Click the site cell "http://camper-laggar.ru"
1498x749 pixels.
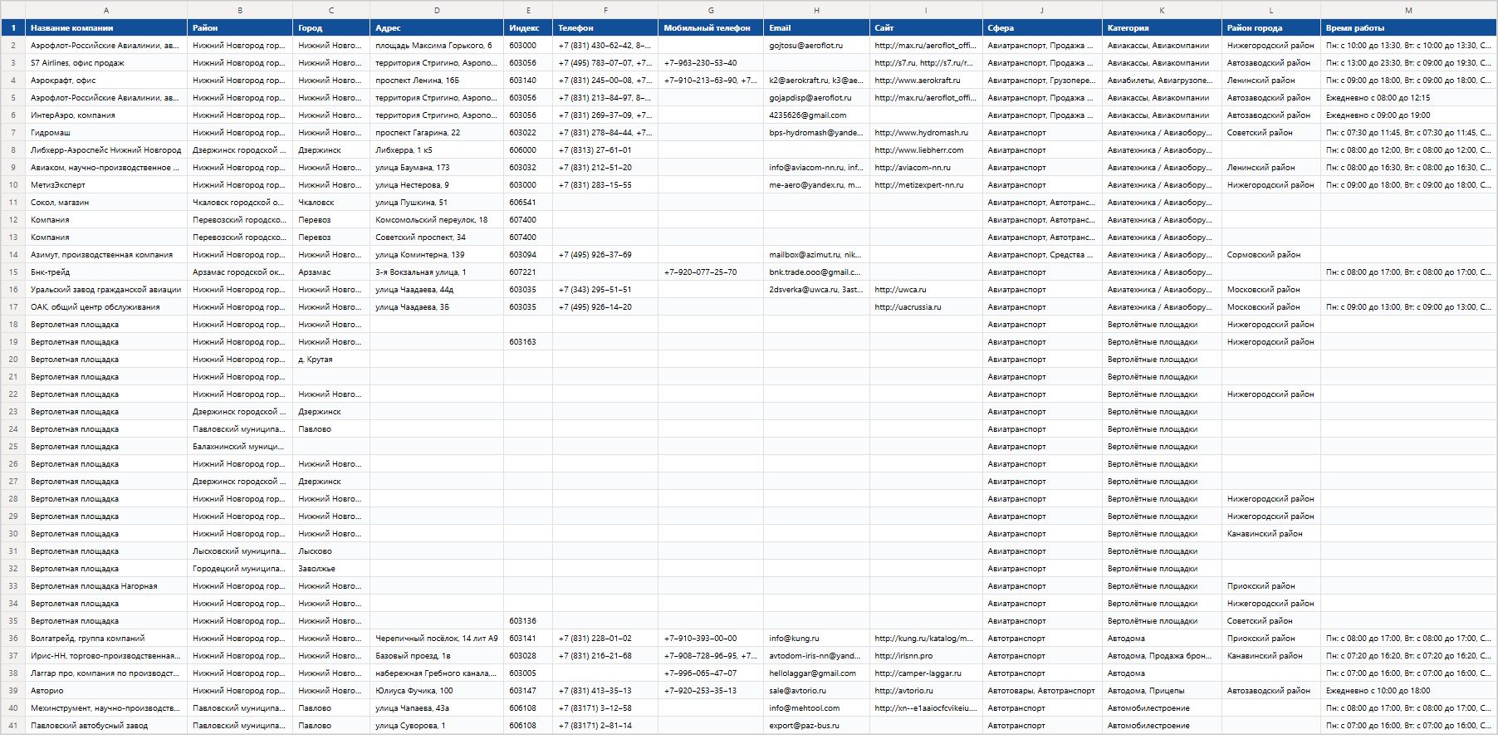[x=926, y=673]
